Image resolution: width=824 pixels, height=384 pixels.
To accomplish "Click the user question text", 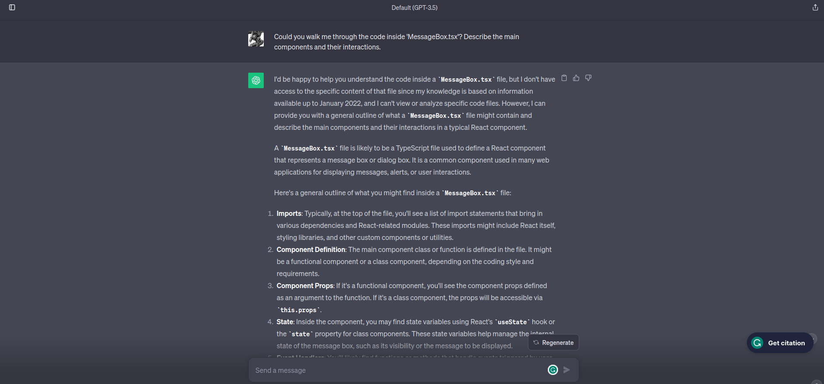I will [396, 42].
